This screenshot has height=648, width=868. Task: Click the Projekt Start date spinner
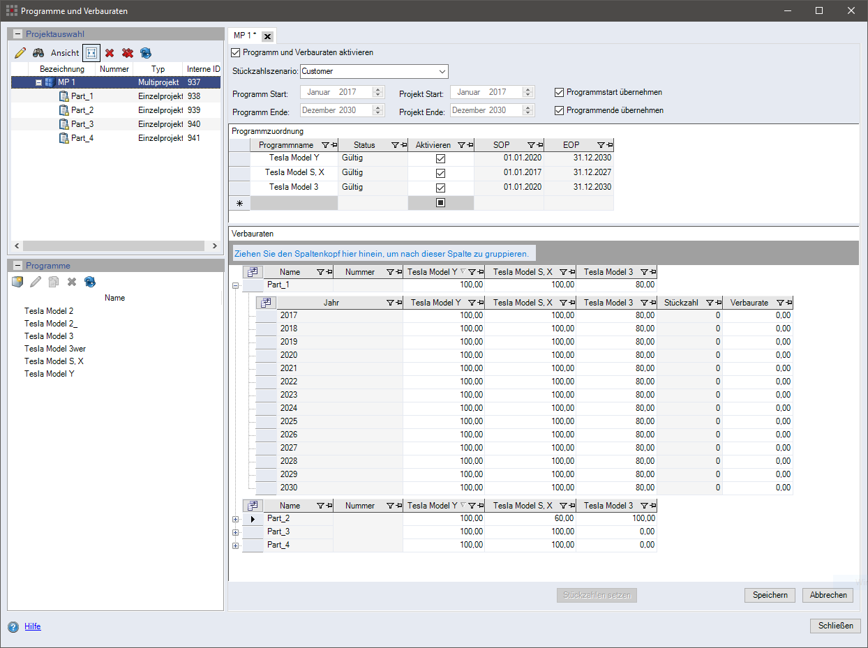point(528,92)
